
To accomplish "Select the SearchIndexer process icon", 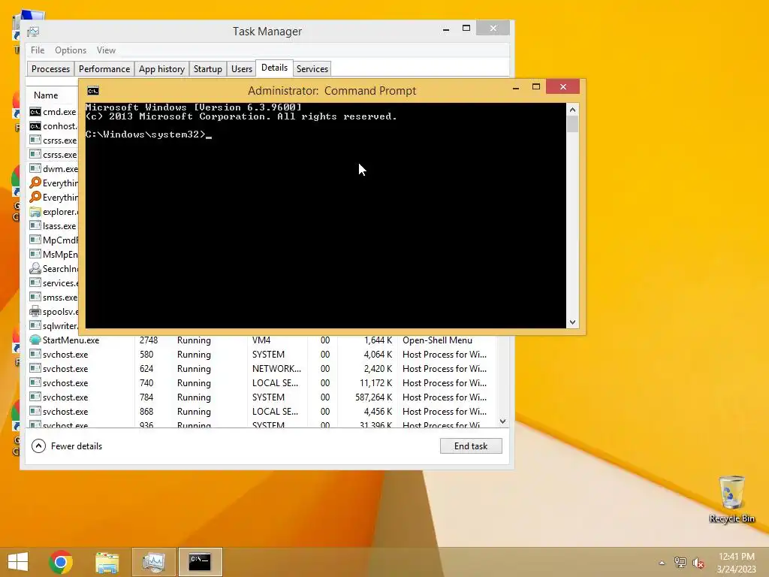I will pyautogui.click(x=35, y=268).
